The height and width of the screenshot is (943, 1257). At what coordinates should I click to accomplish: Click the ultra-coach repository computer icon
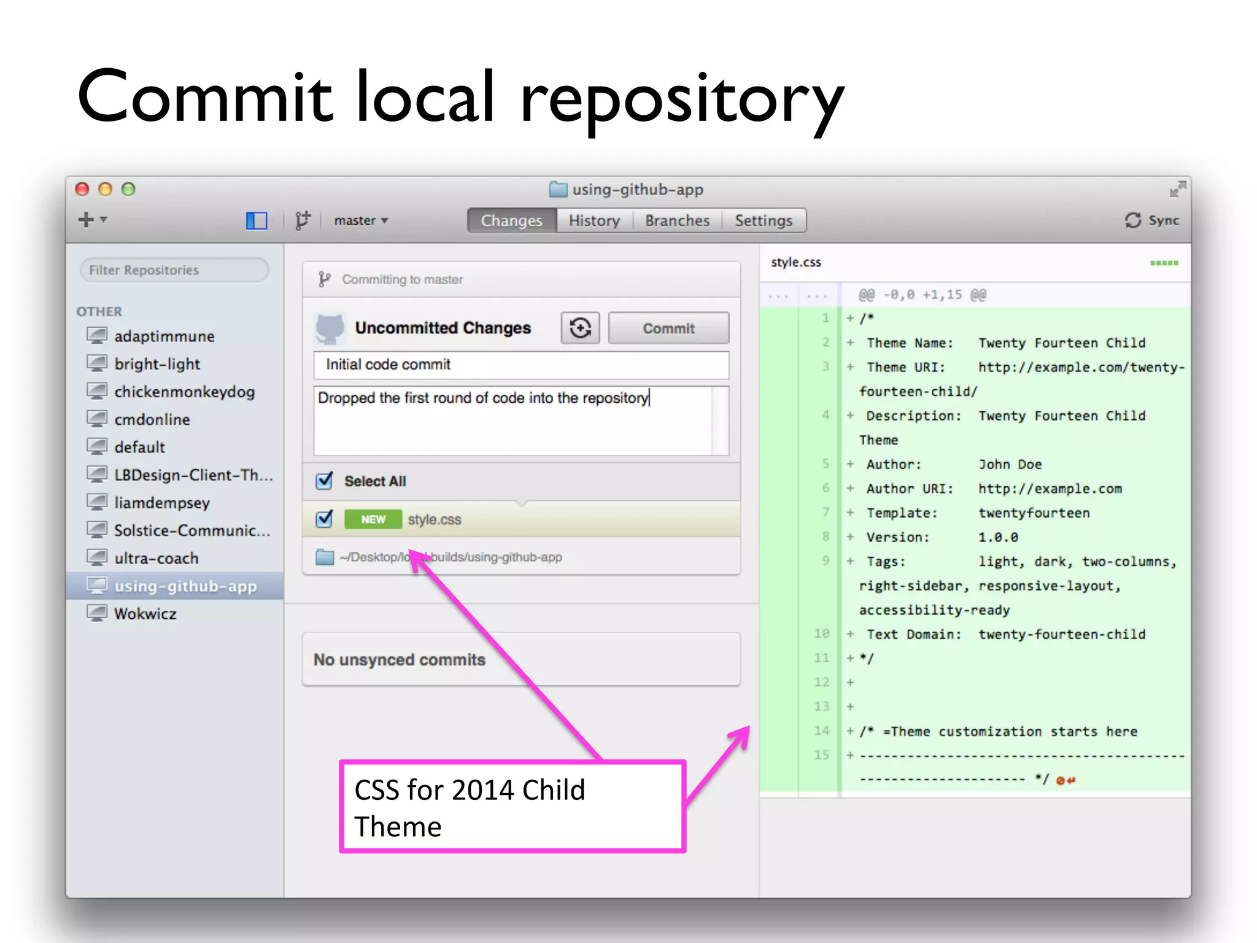96,557
